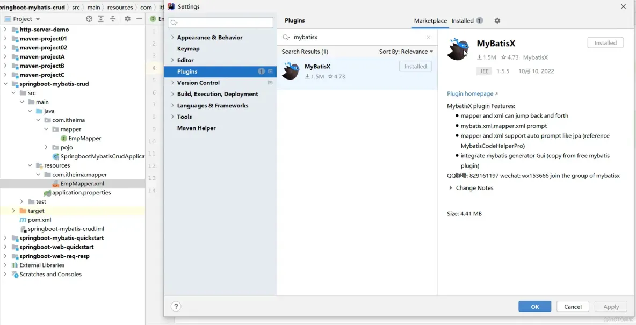Click the plugin search input field
This screenshot has width=636, height=325.
click(x=357, y=37)
